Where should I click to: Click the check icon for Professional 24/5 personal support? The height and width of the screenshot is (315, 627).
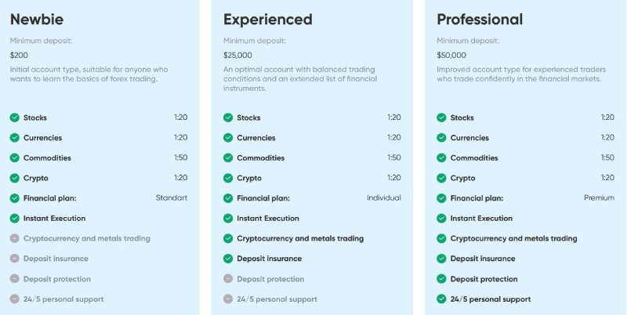[441, 299]
